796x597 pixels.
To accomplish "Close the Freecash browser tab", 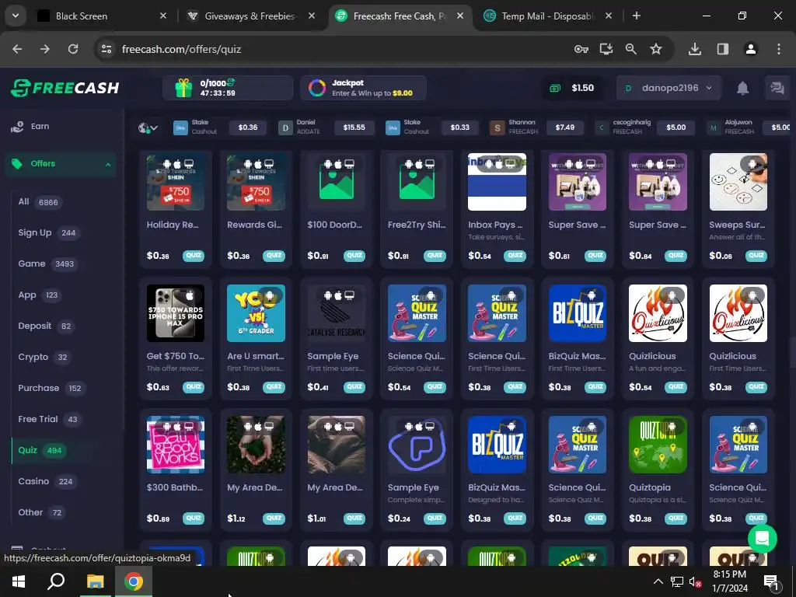I will 460,16.
